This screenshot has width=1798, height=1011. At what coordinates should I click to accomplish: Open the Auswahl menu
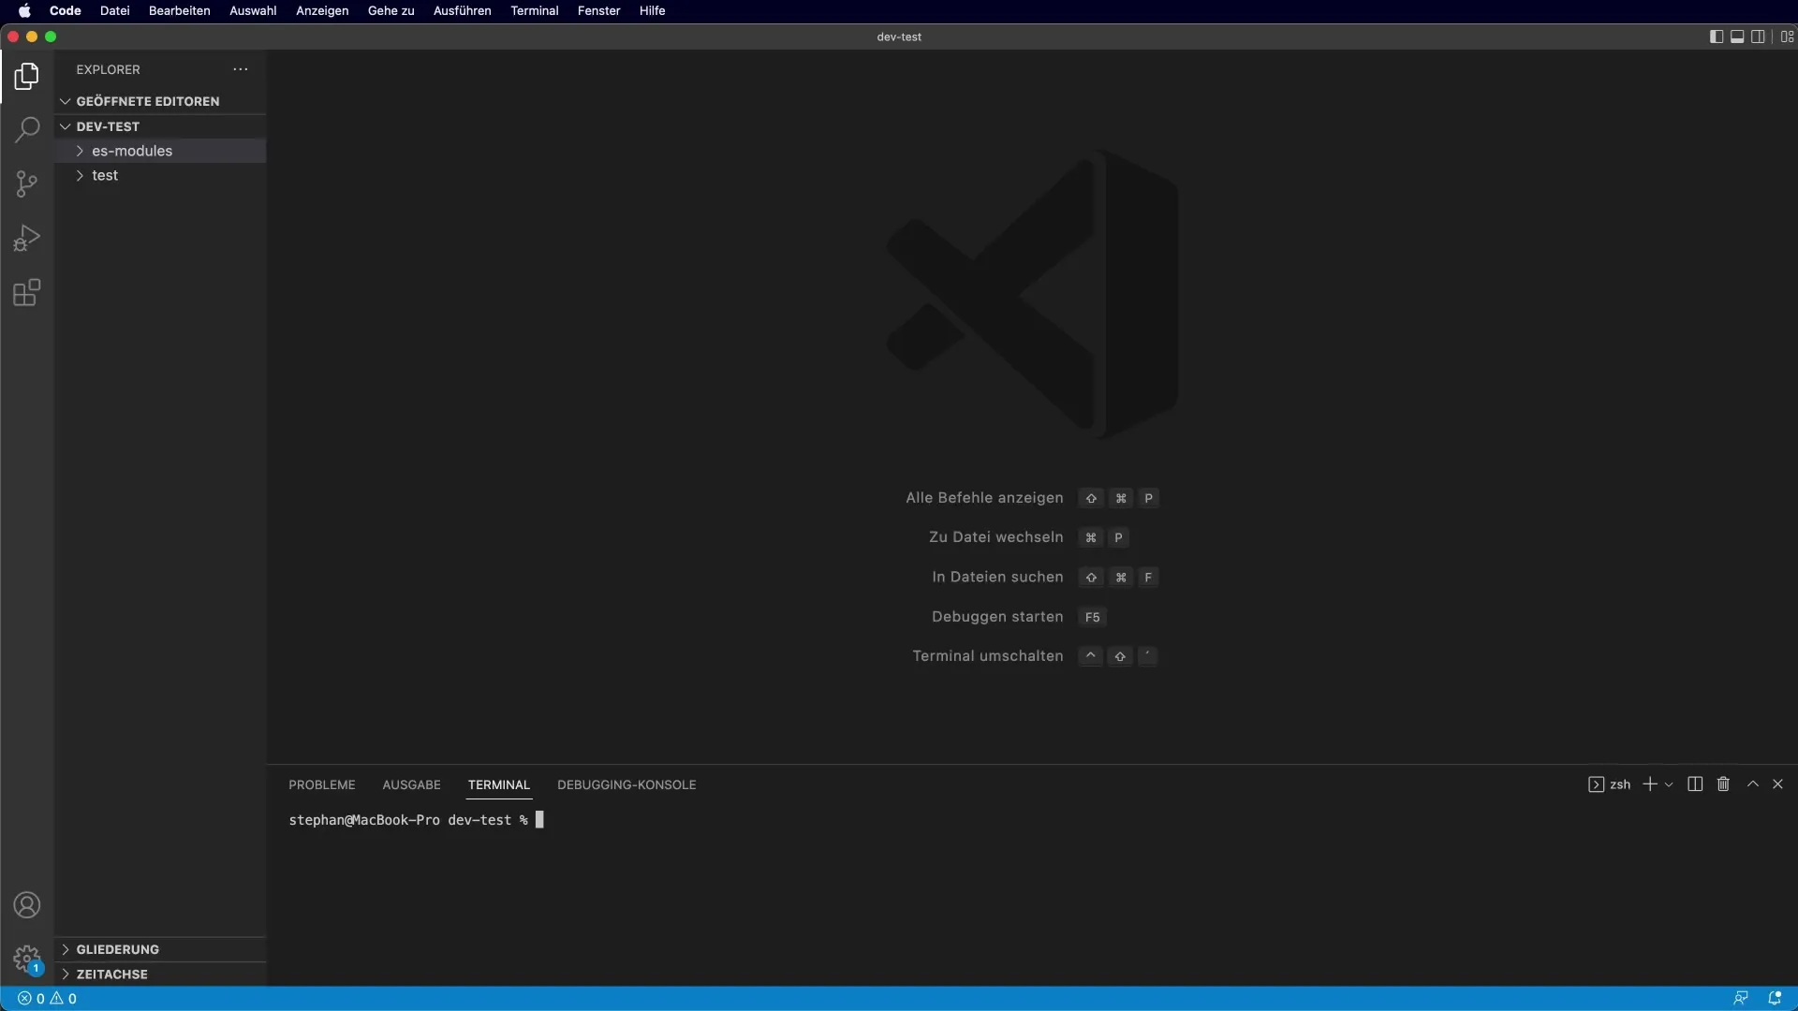(253, 11)
